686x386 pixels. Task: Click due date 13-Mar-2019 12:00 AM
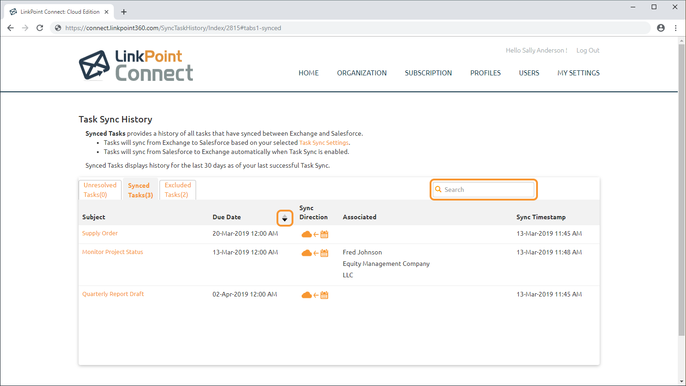245,252
